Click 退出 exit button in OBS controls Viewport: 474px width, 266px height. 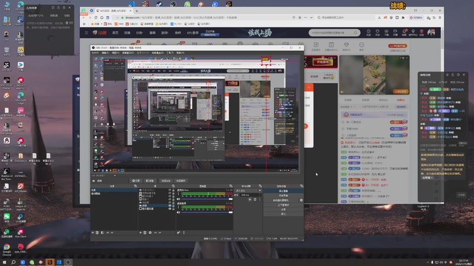click(283, 214)
